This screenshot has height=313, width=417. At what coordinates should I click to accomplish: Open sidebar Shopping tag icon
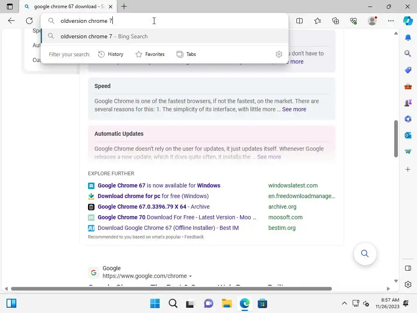pos(408,70)
